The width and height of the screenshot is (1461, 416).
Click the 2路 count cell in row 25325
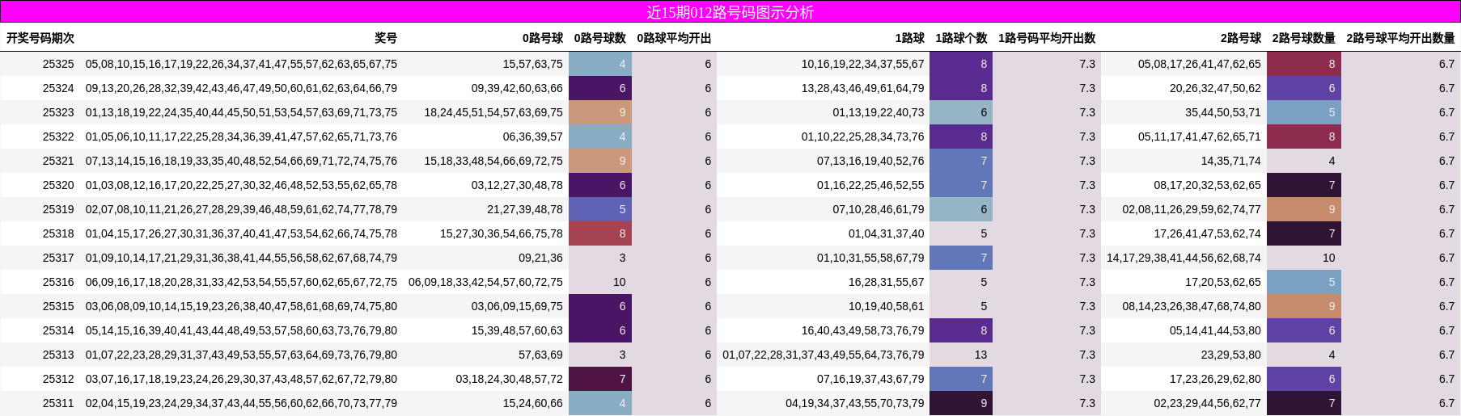coord(1304,64)
